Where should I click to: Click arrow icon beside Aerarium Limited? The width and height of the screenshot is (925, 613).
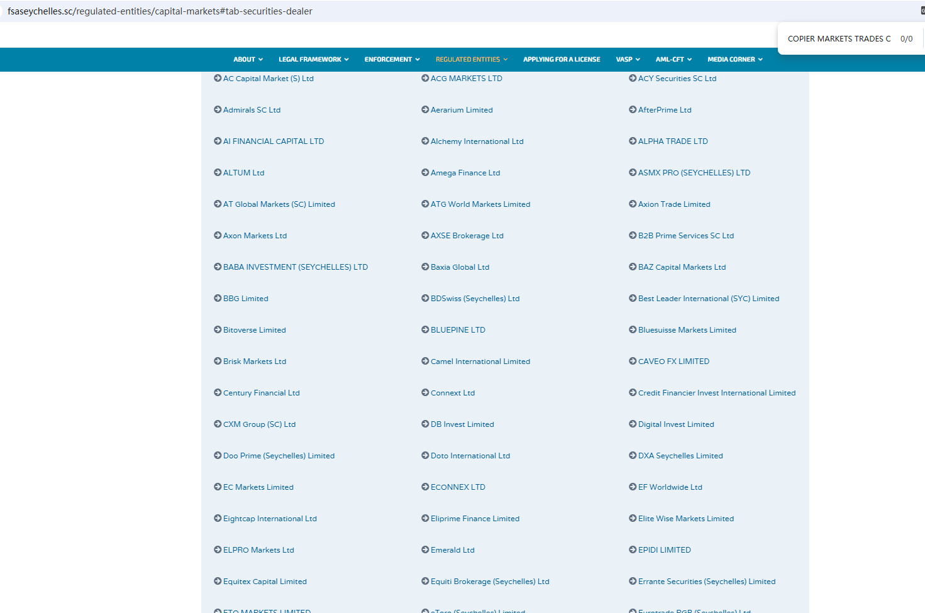(x=425, y=110)
